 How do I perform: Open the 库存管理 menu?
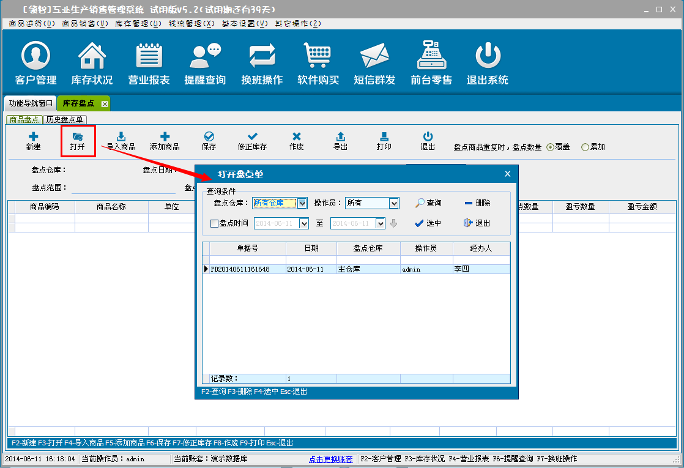[x=138, y=23]
